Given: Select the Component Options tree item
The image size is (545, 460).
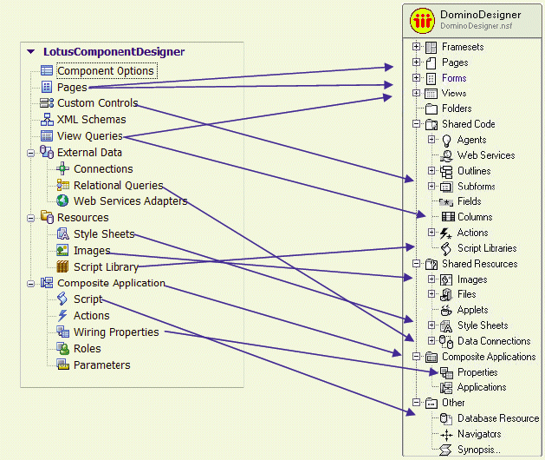Looking at the screenshot, I should click(x=106, y=70).
